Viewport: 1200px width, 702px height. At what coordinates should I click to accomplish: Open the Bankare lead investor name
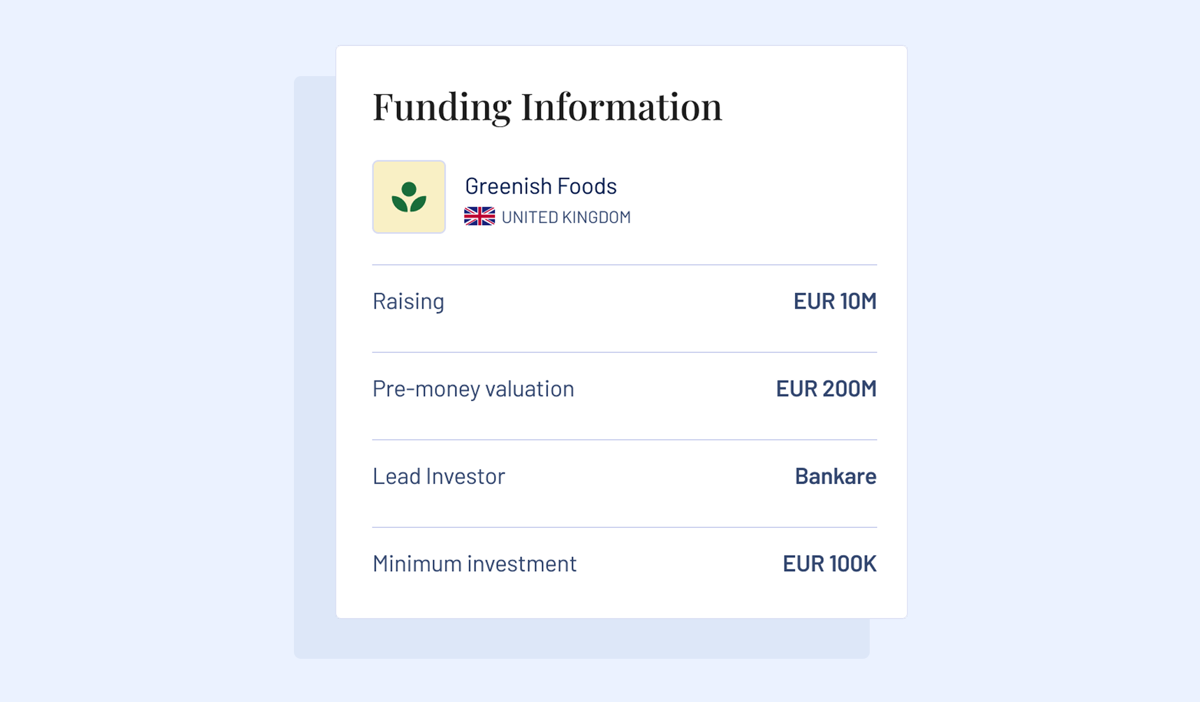836,476
